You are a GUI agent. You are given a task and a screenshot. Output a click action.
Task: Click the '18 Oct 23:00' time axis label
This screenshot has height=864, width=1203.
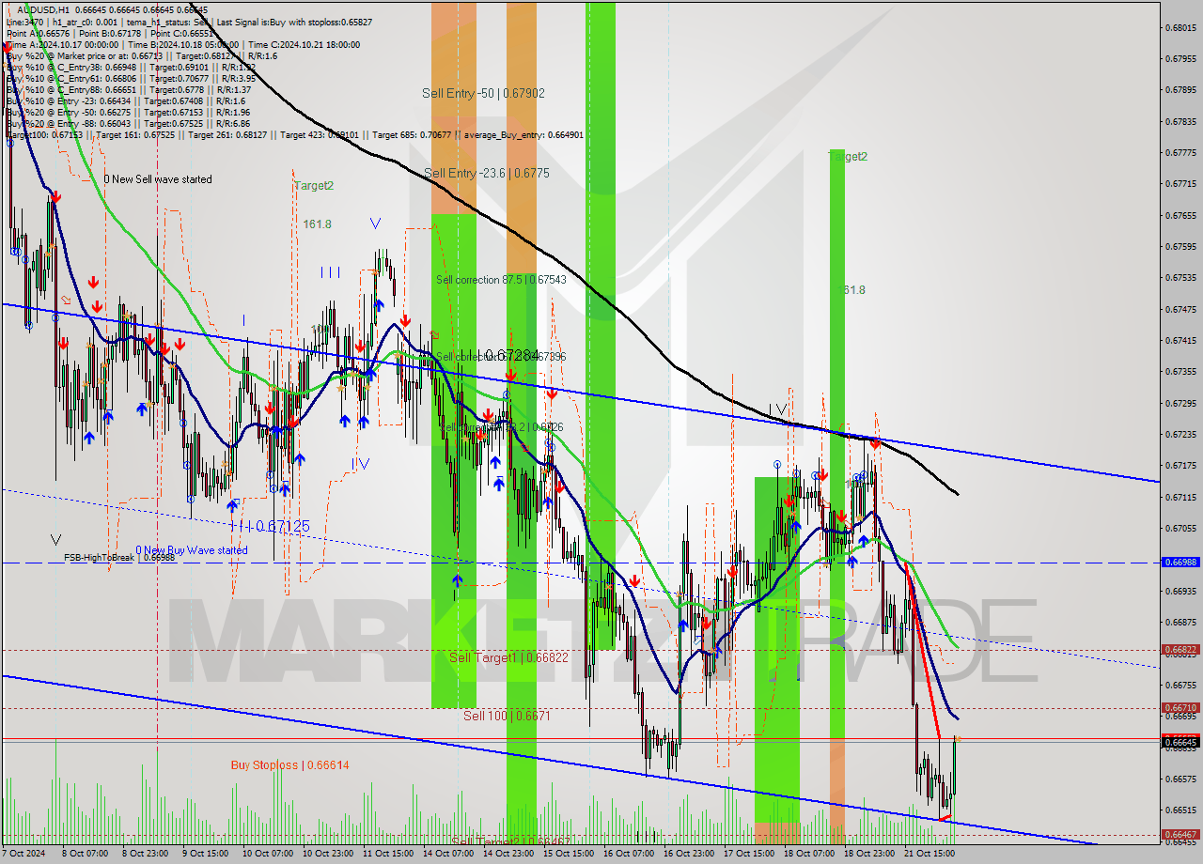868,855
